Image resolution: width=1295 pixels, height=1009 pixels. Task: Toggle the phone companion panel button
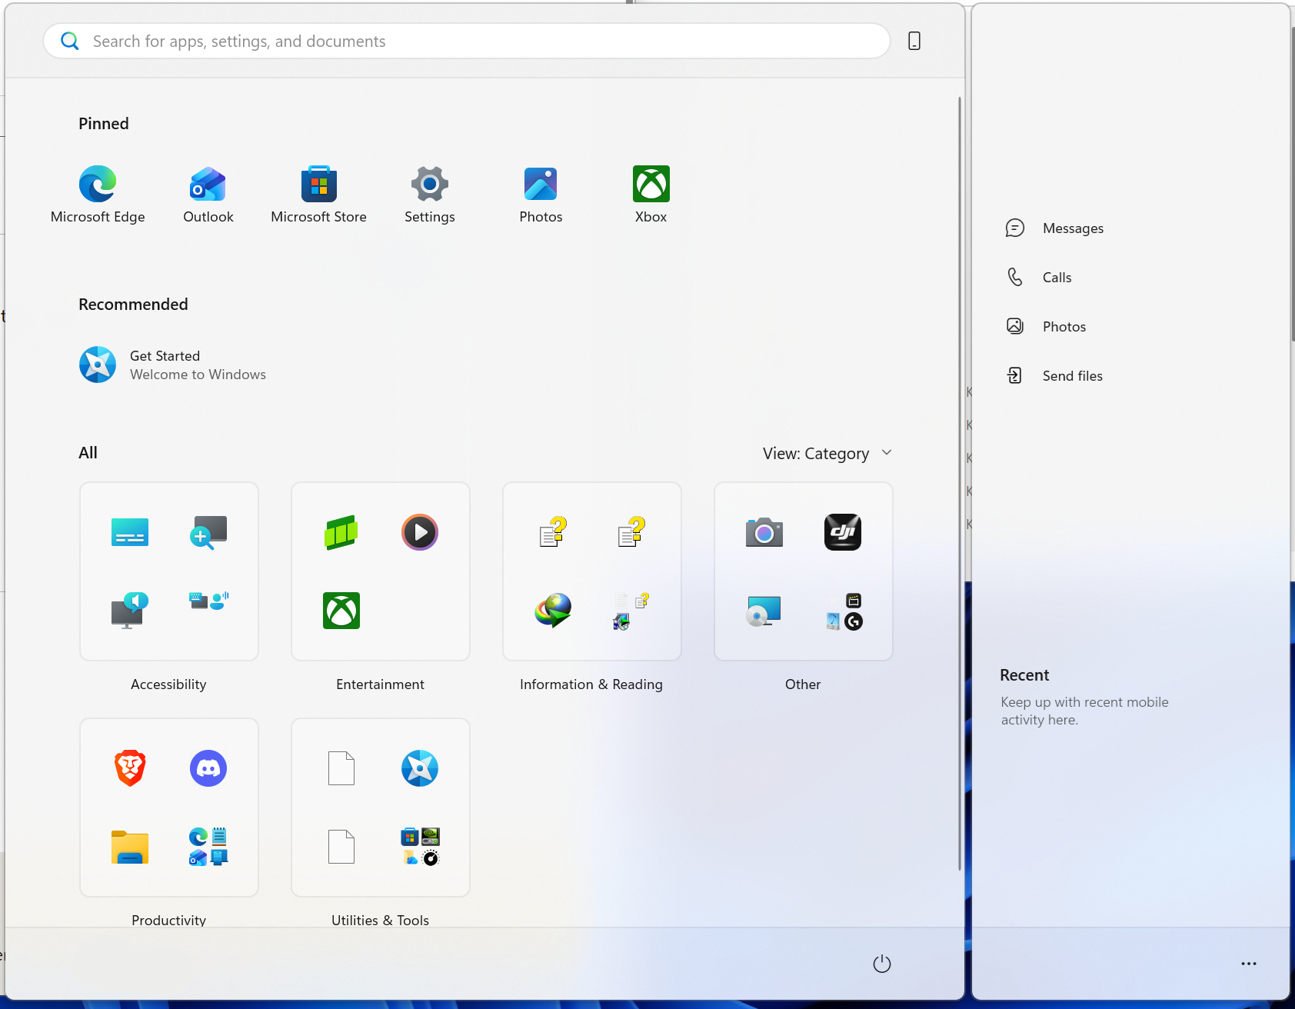tap(914, 41)
